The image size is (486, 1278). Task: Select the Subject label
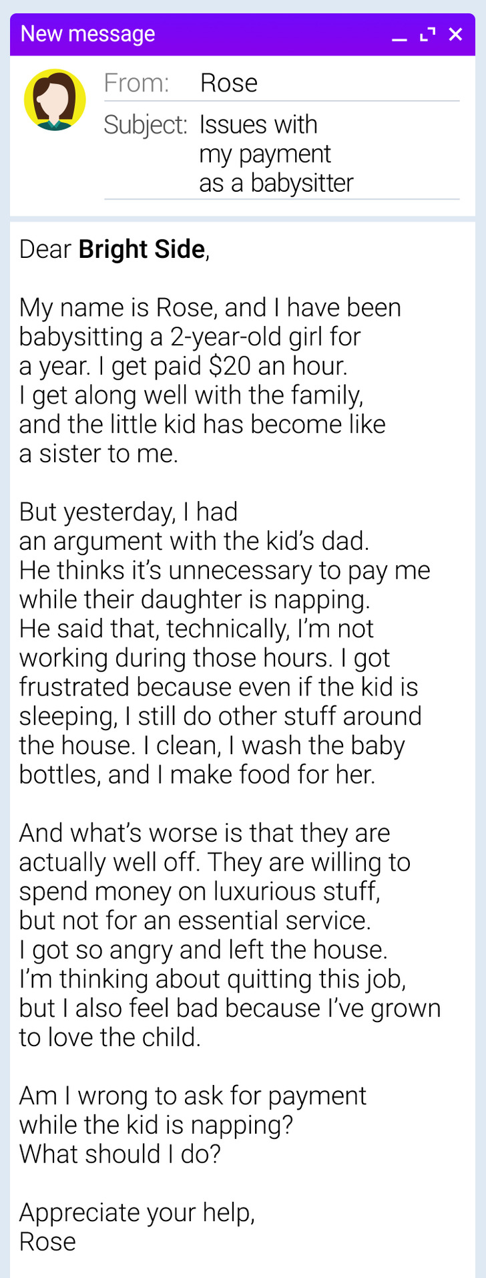[146, 125]
